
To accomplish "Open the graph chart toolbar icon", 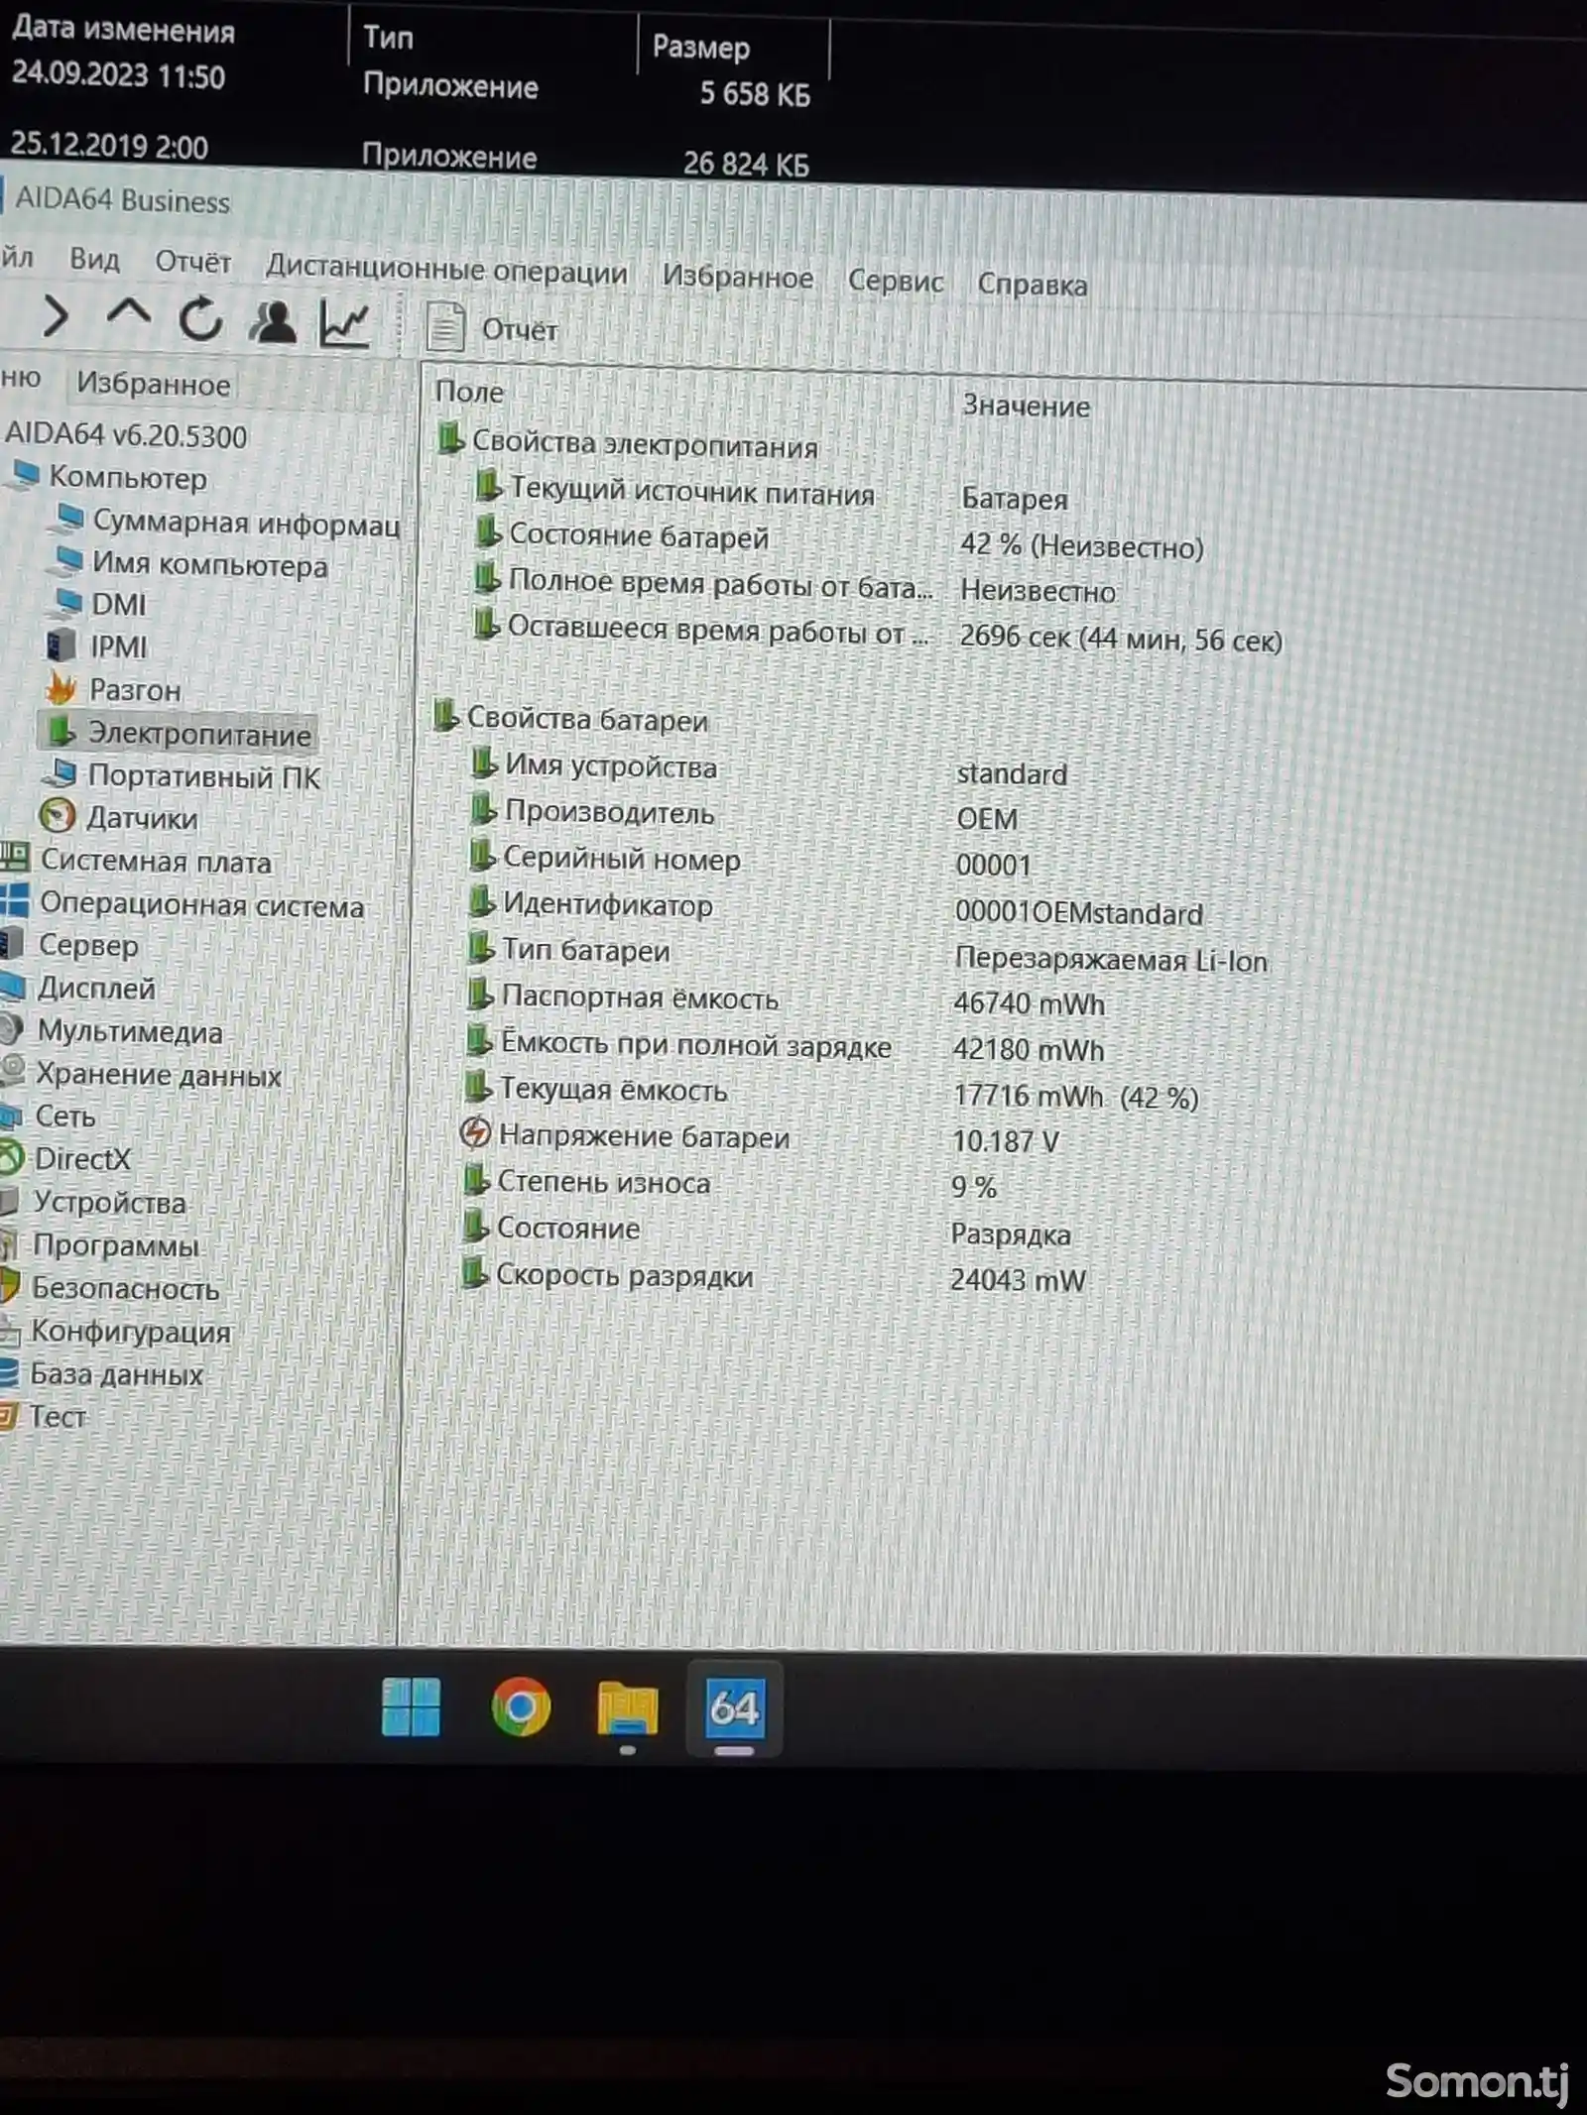I will click(344, 324).
